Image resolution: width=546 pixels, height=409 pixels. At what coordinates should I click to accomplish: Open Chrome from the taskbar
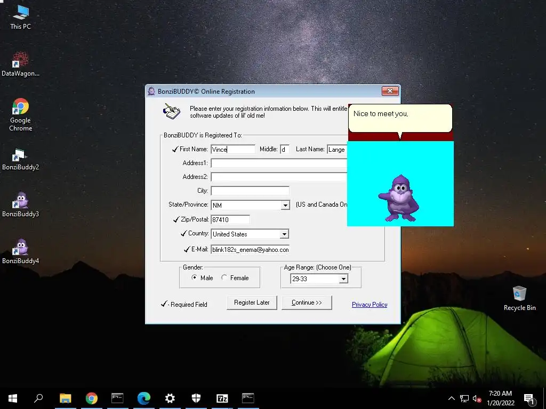coord(92,398)
